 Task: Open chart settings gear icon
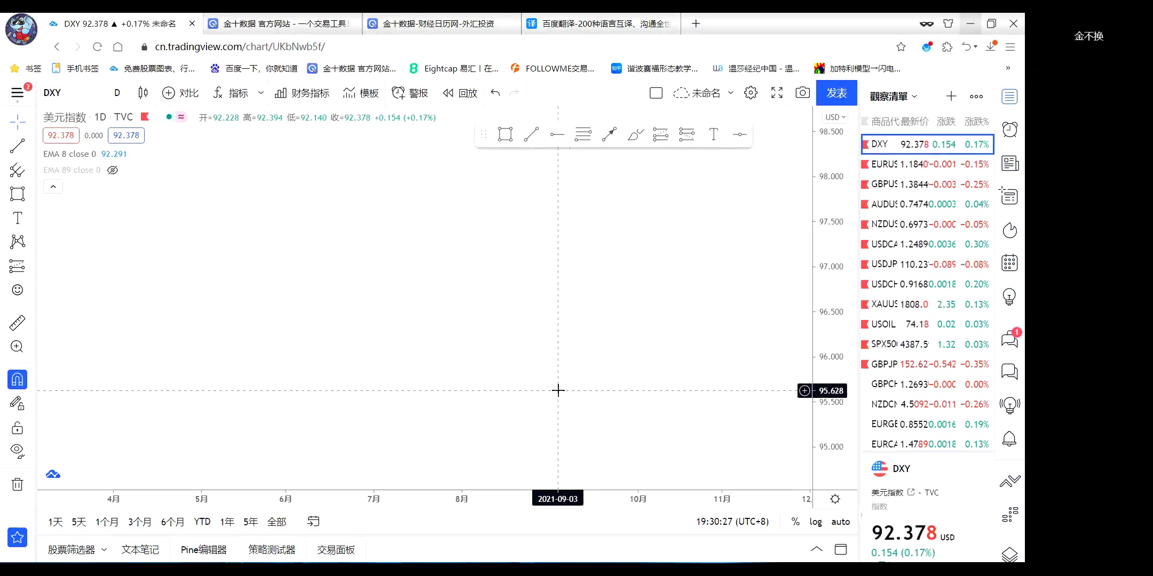751,93
